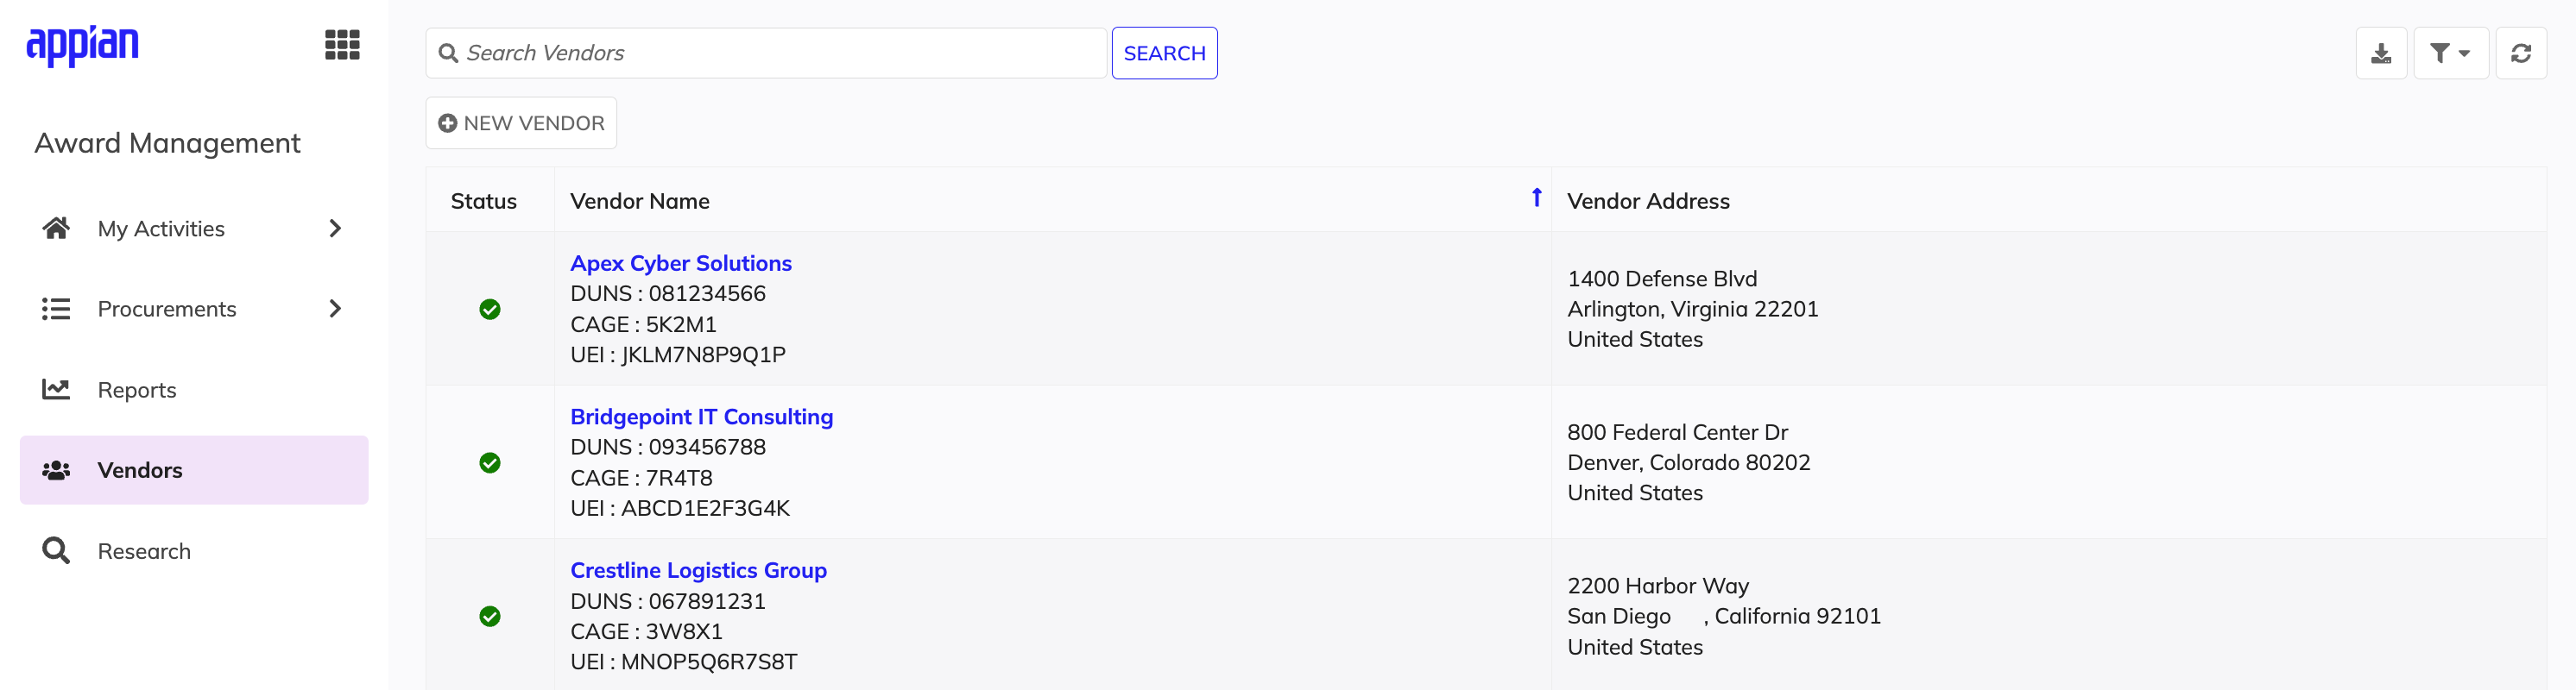The image size is (2576, 690).
Task: Click the home icon for My Activities
Action: click(x=56, y=228)
